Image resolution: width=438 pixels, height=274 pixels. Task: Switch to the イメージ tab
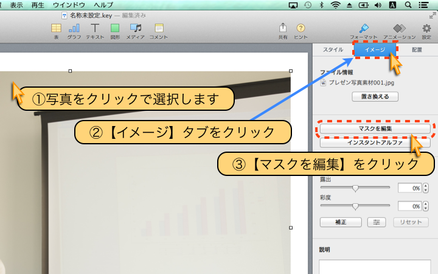pyautogui.click(x=375, y=50)
